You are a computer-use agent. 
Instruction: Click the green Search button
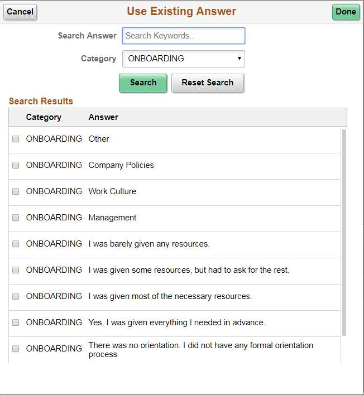[x=143, y=83]
